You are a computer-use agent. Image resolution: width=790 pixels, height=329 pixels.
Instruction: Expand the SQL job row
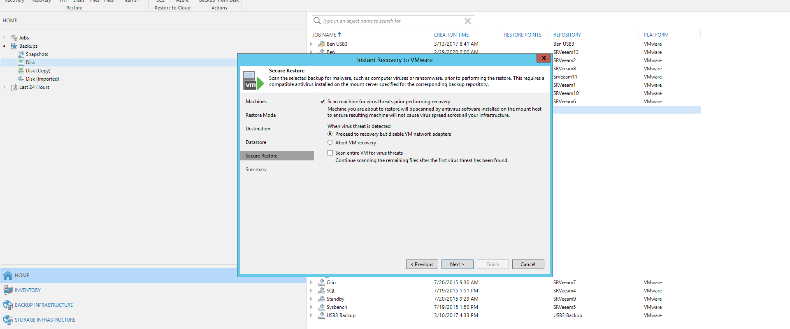(x=311, y=291)
